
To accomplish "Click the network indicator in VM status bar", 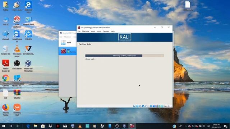I will 143,106.
